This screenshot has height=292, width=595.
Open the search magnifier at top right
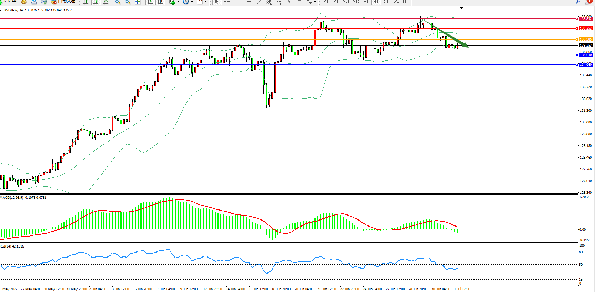coord(578,2)
